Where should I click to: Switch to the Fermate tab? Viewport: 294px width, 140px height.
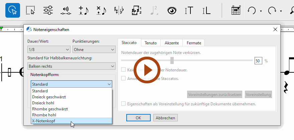pos(194,43)
